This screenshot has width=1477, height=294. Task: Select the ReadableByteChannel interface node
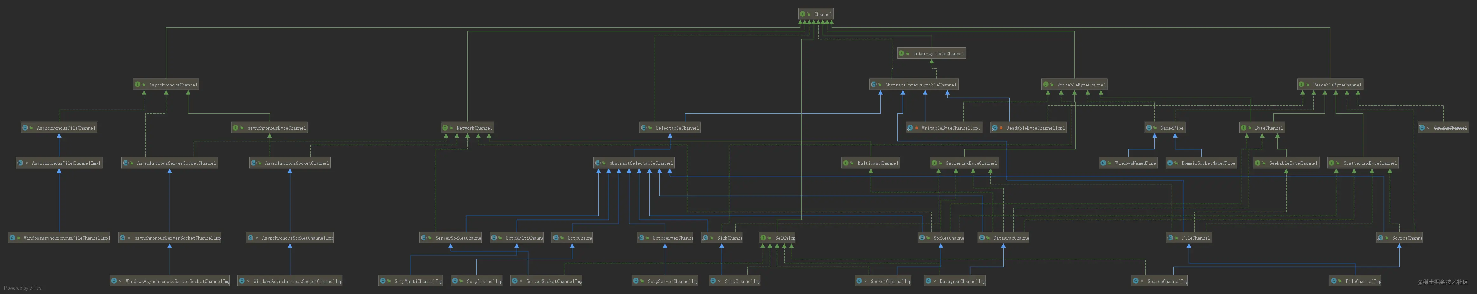(1330, 85)
